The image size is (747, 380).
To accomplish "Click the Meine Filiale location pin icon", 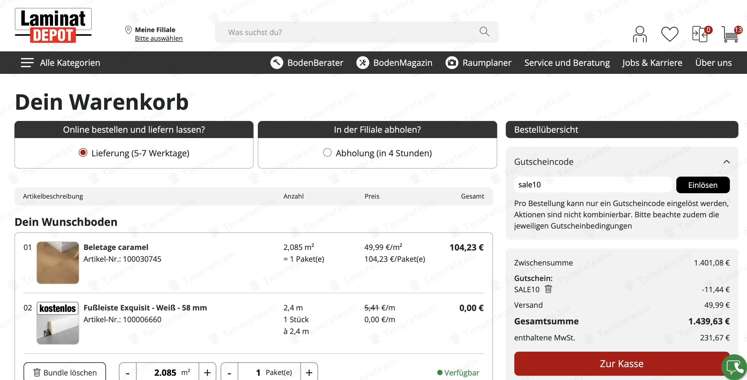I will [x=128, y=30].
